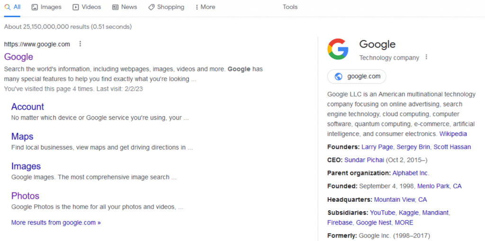Open the Menlo Park, CA link
Image resolution: width=485 pixels, height=241 pixels.
[439, 186]
